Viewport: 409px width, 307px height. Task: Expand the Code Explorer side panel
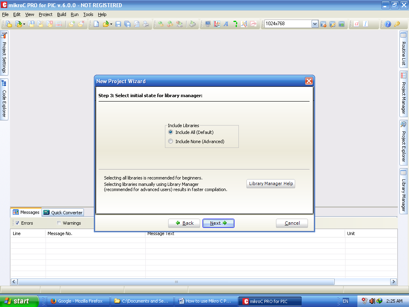coord(4,100)
